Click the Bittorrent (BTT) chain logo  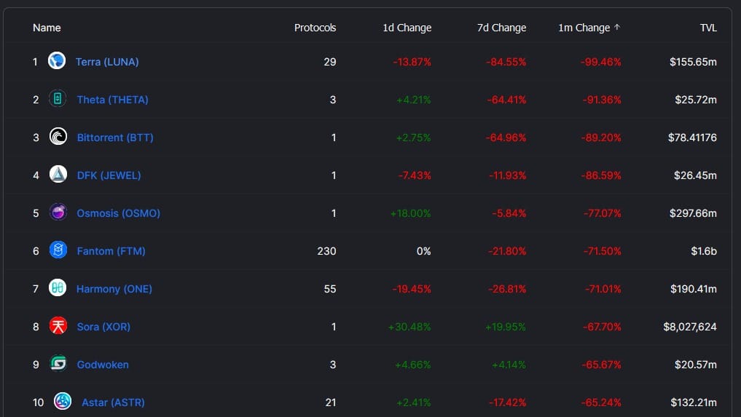click(58, 137)
